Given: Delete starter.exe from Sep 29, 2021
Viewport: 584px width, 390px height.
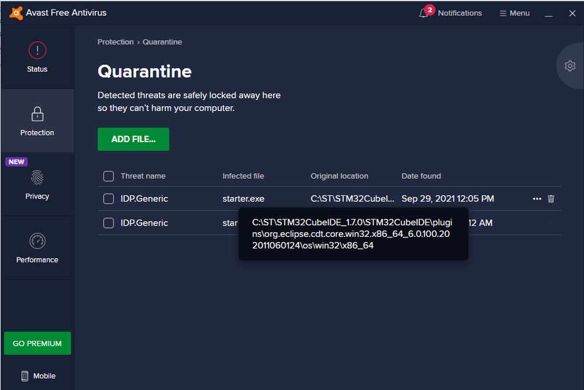Looking at the screenshot, I should [551, 199].
